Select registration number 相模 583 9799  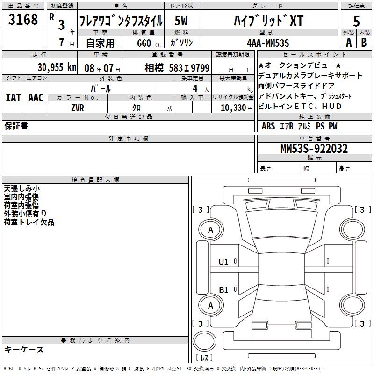[x=177, y=68]
